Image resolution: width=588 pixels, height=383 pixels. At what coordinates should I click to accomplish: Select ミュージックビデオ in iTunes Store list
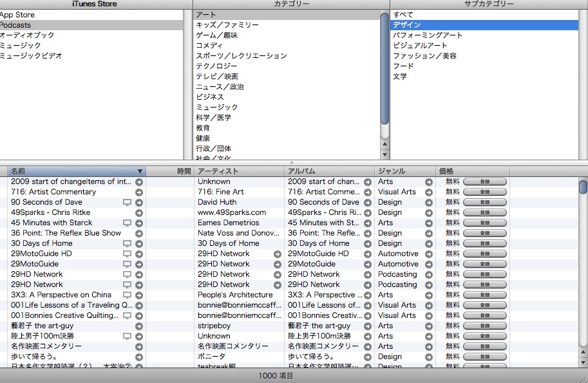pyautogui.click(x=91, y=56)
